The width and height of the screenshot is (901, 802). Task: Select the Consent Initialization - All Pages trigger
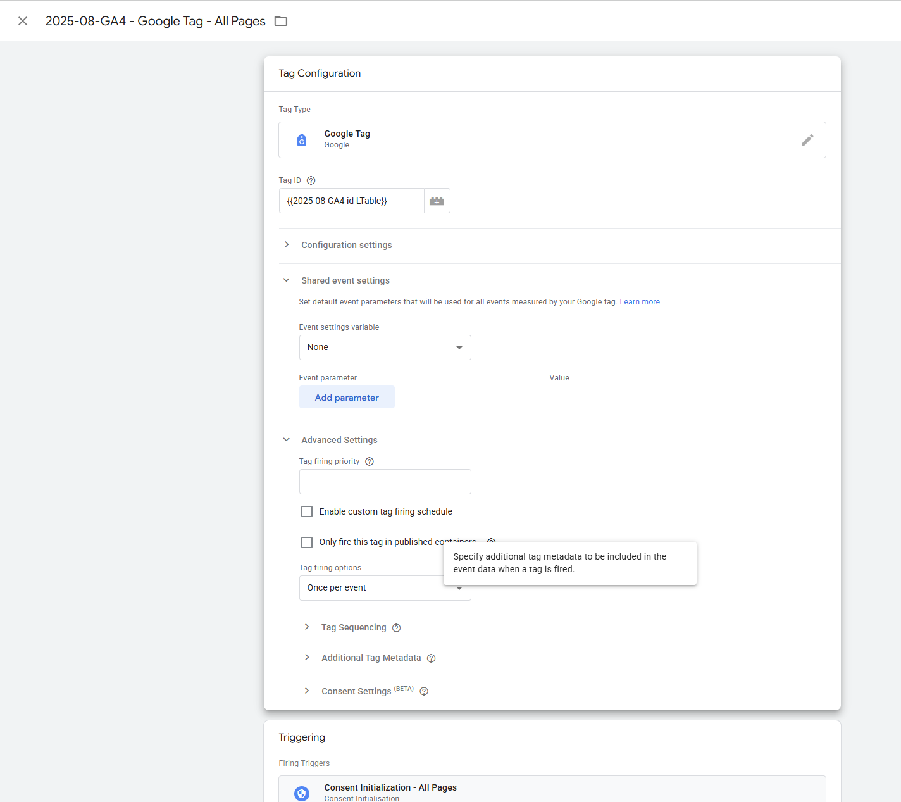[390, 788]
